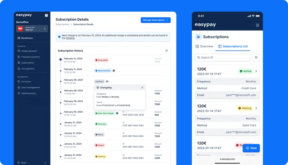Open the mobile hamburger menu

point(257,25)
